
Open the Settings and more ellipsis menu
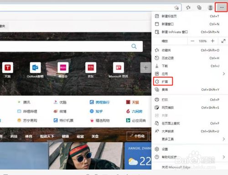pyautogui.click(x=222, y=7)
